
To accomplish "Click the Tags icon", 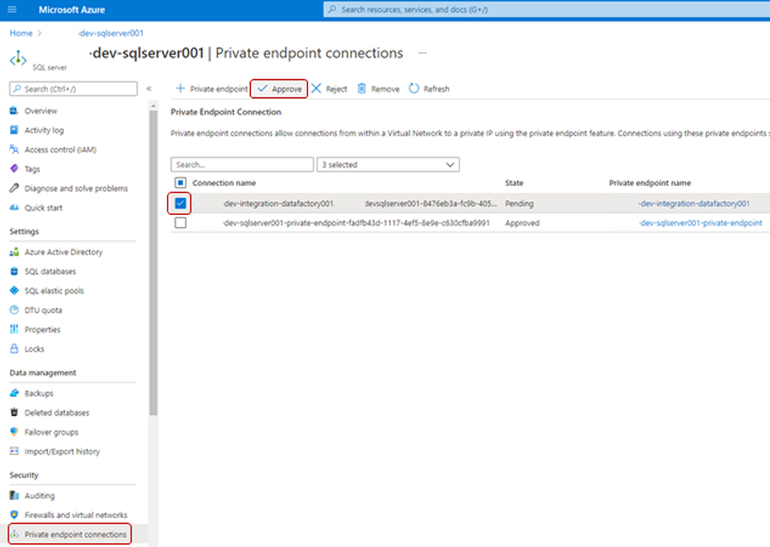I will pos(15,169).
